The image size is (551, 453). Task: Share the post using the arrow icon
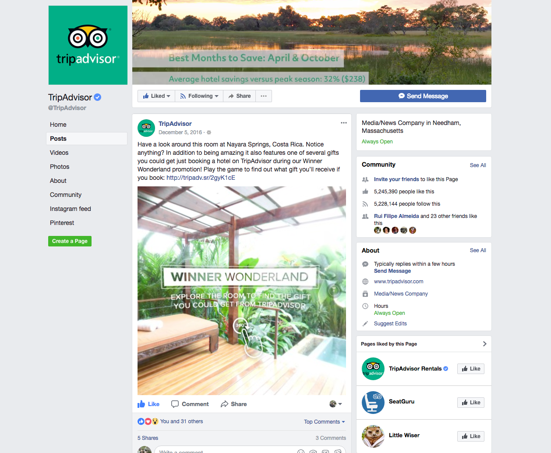point(225,404)
